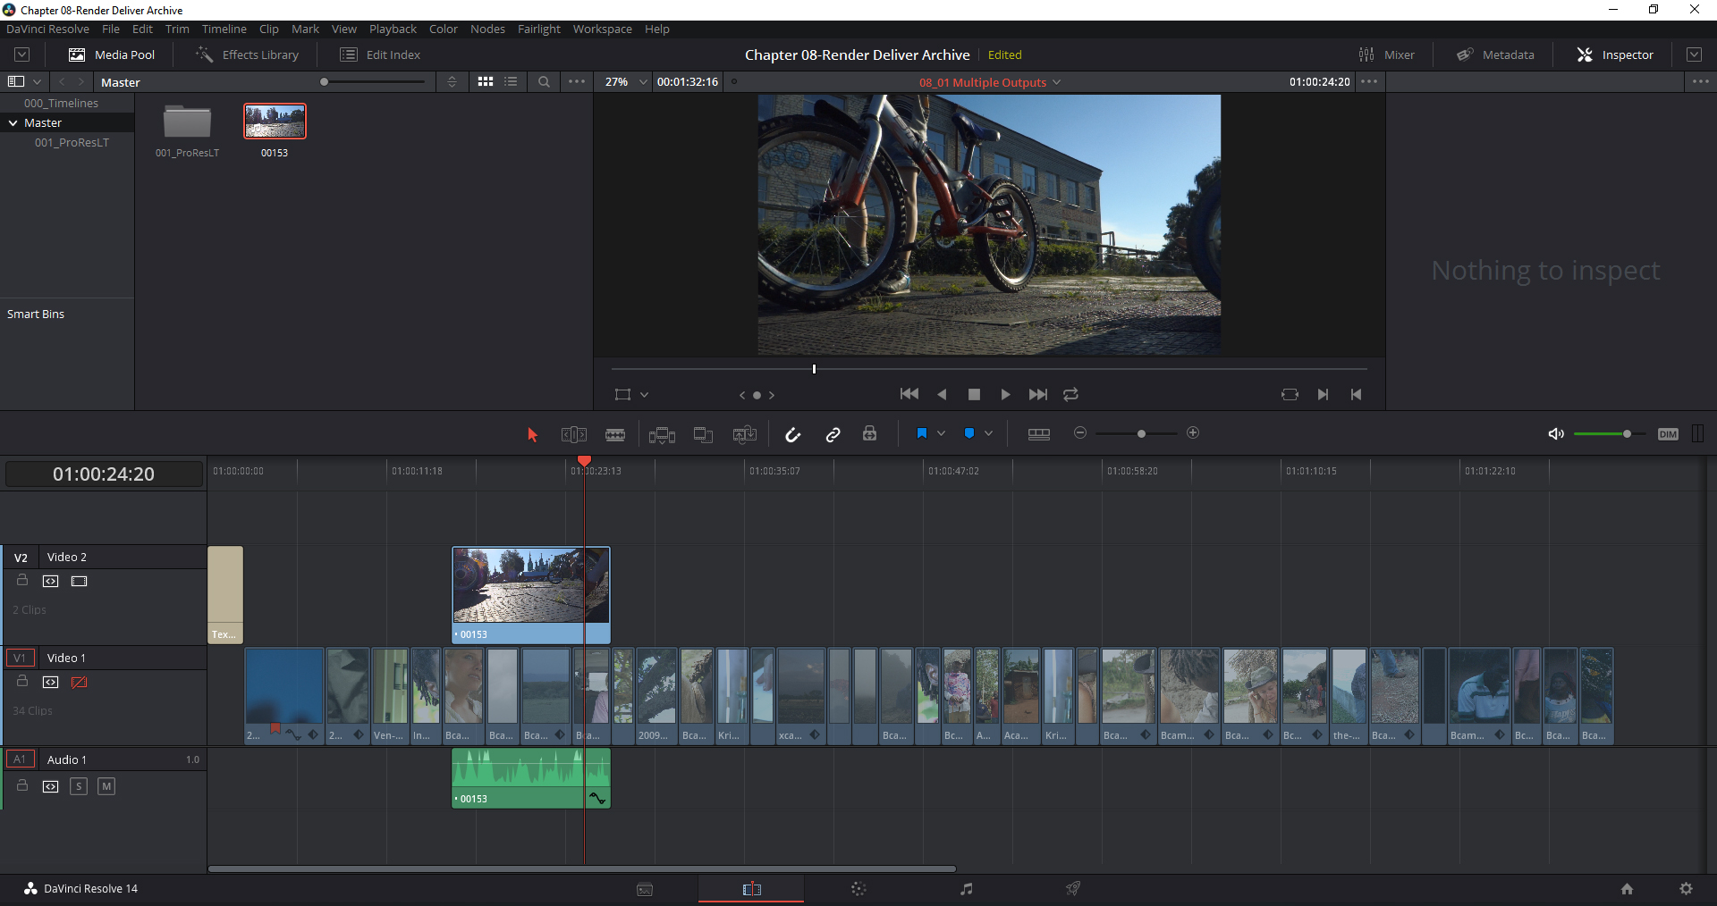Switch to the Fairlight music note page

(966, 888)
